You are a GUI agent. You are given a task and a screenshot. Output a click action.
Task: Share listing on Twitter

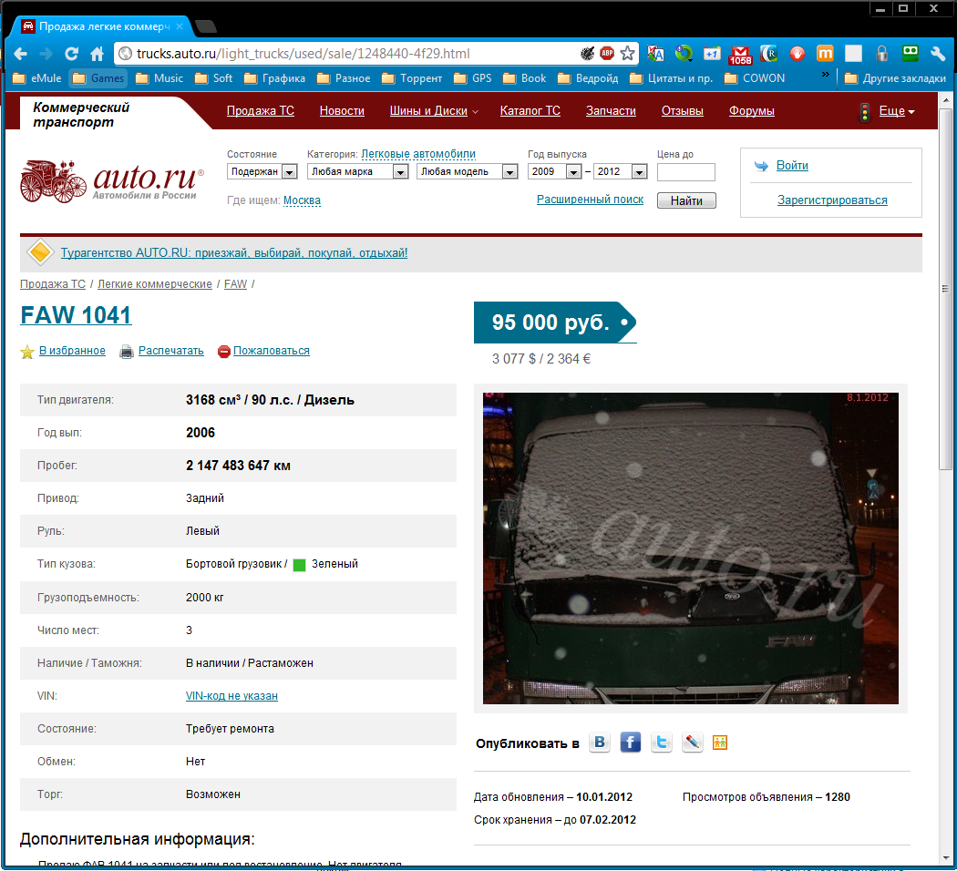click(x=662, y=743)
